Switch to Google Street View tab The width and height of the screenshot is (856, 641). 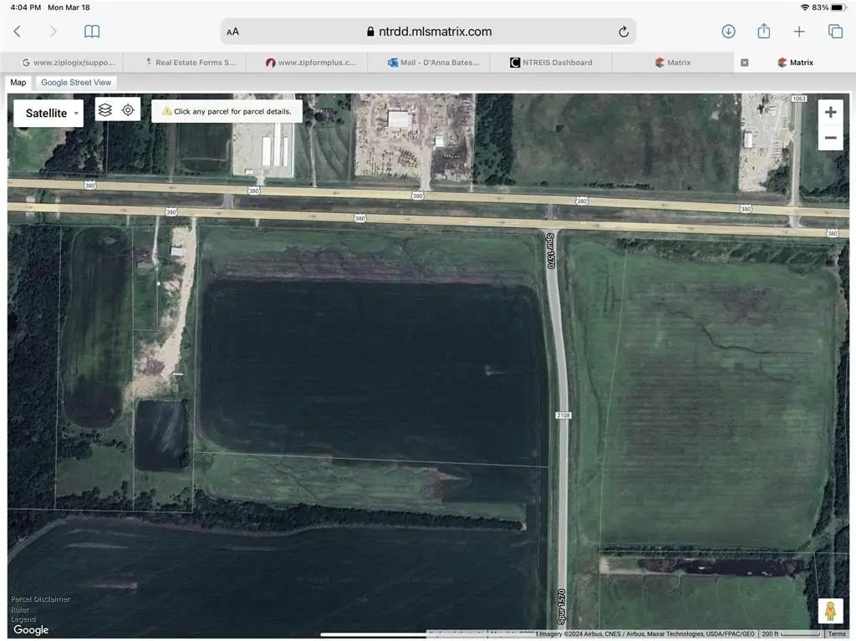tap(76, 83)
